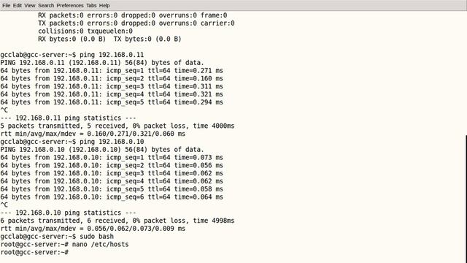Open the Tabs menu

91,5
